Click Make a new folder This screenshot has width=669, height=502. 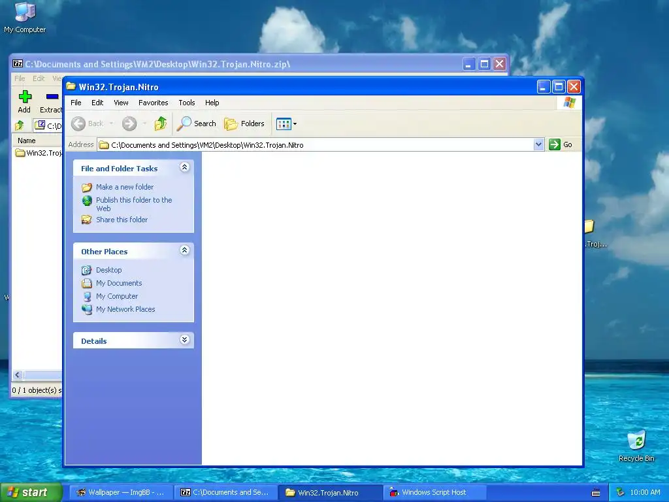(x=125, y=187)
